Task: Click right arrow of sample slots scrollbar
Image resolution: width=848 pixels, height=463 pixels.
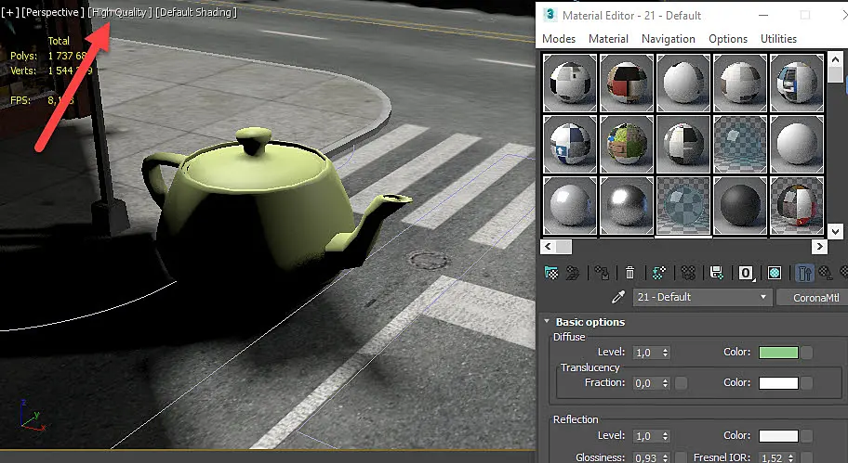Action: [819, 247]
